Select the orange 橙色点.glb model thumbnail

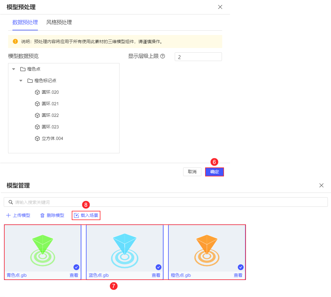[207, 248]
